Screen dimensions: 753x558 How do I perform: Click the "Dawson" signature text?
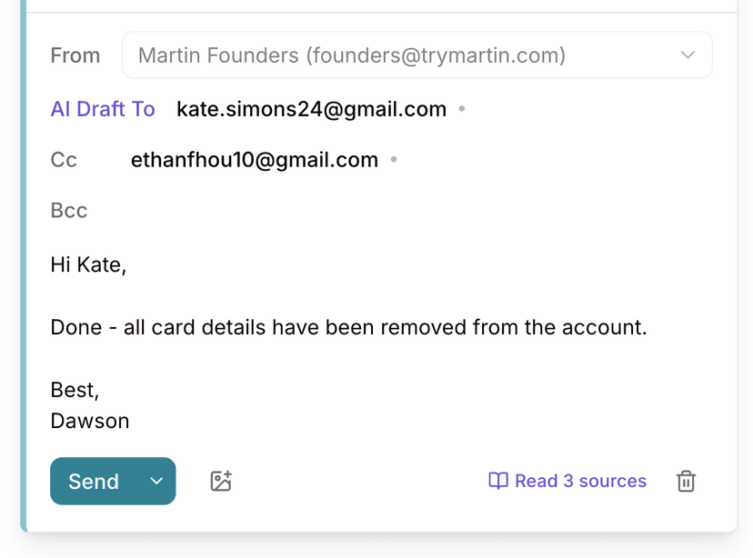90,421
